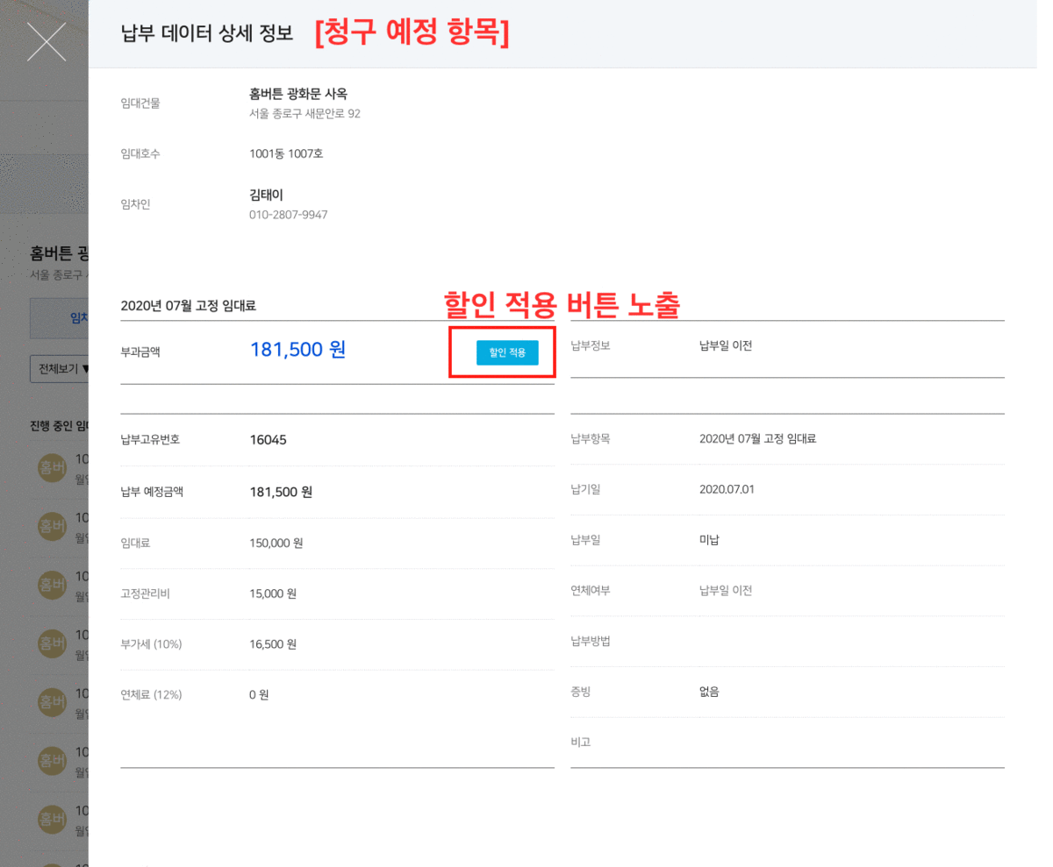Click the payment ID value 16045
Viewport: 1053px width, 867px height.
point(268,439)
